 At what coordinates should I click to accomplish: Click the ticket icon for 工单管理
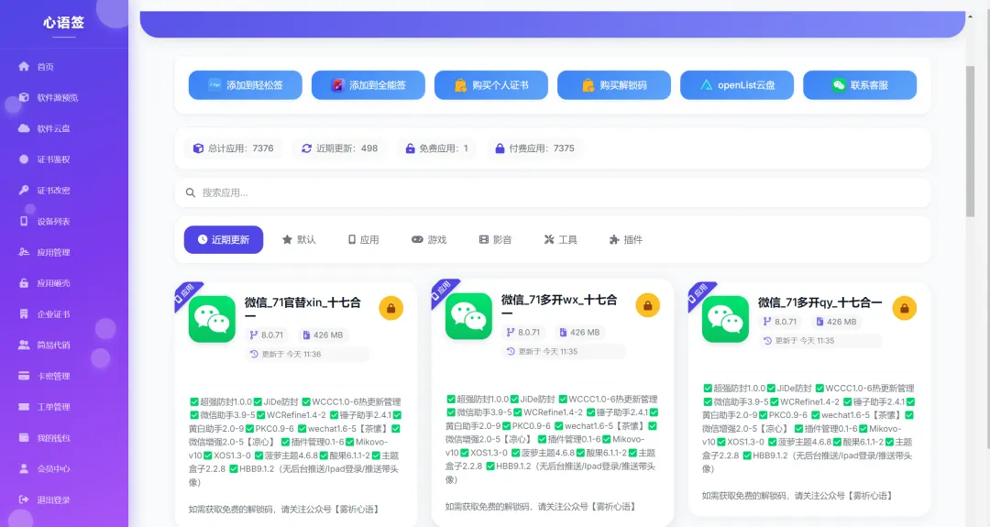click(24, 406)
